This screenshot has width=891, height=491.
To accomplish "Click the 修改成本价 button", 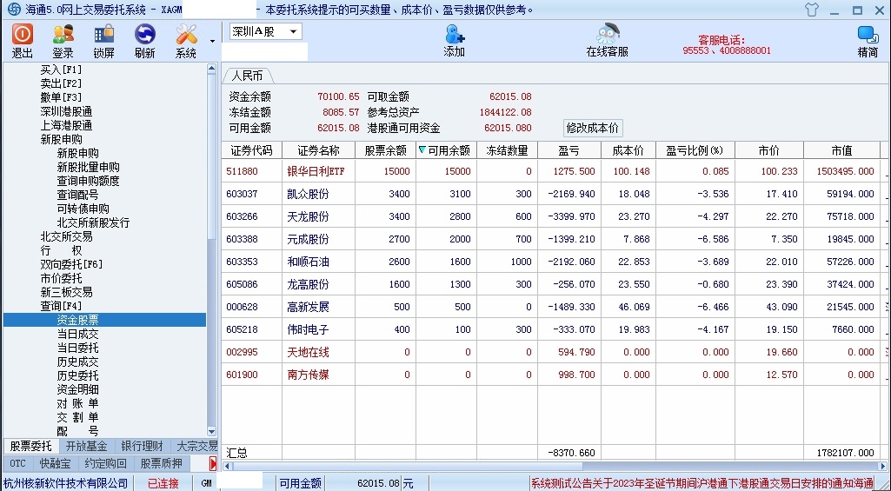I will [592, 128].
